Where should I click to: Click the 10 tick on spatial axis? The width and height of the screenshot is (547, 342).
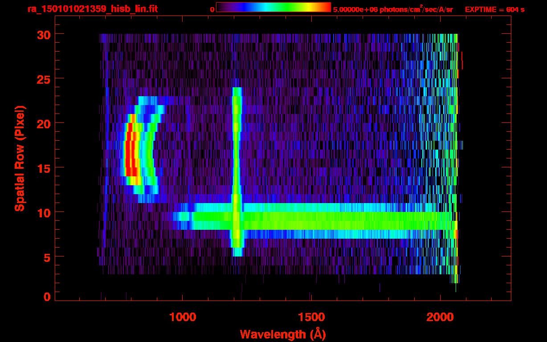click(44, 212)
